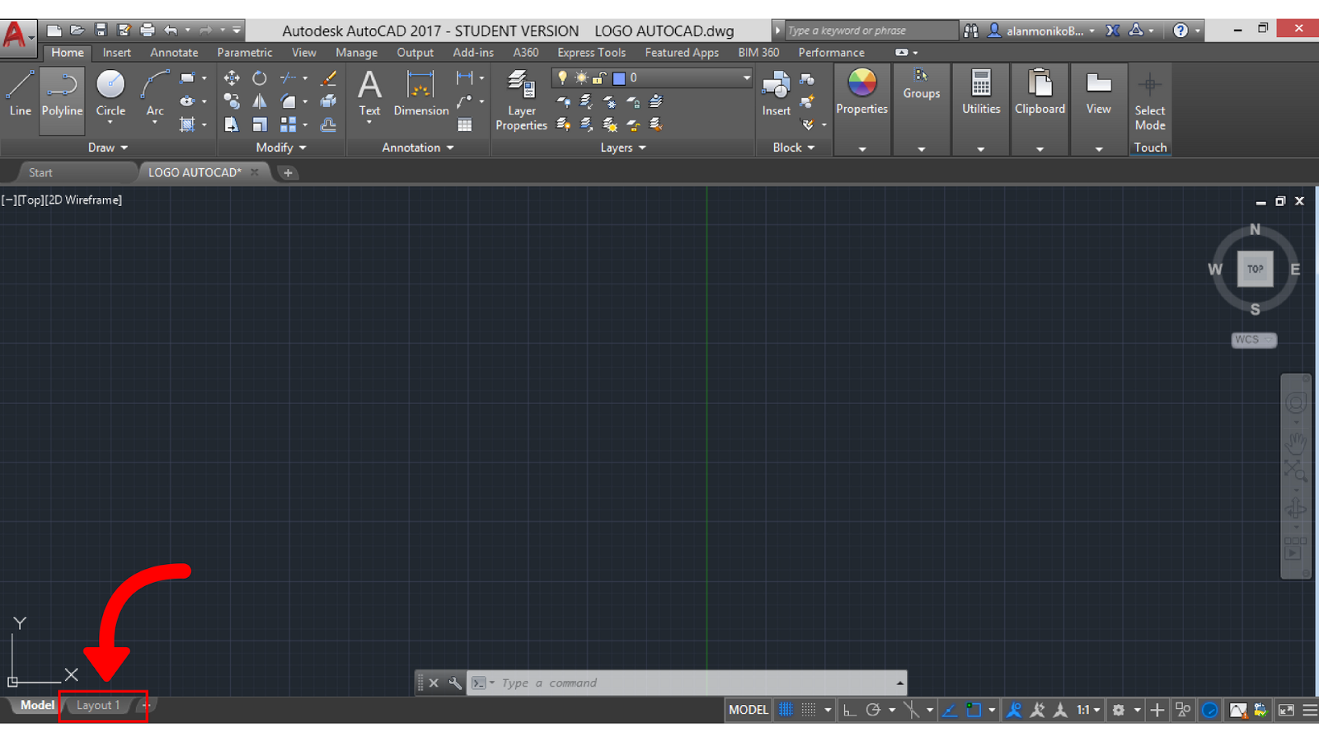Viewport: 1319px width, 742px height.
Task: Click Insert block tool
Action: pyautogui.click(x=776, y=91)
